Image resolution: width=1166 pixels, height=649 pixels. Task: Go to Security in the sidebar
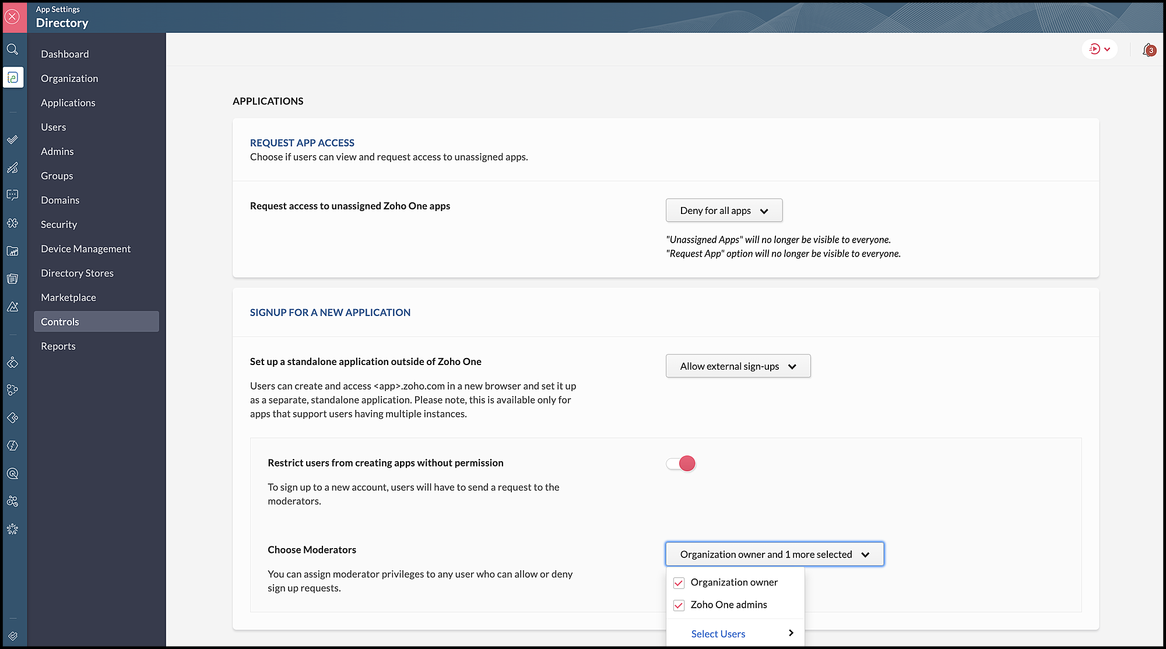pos(59,224)
